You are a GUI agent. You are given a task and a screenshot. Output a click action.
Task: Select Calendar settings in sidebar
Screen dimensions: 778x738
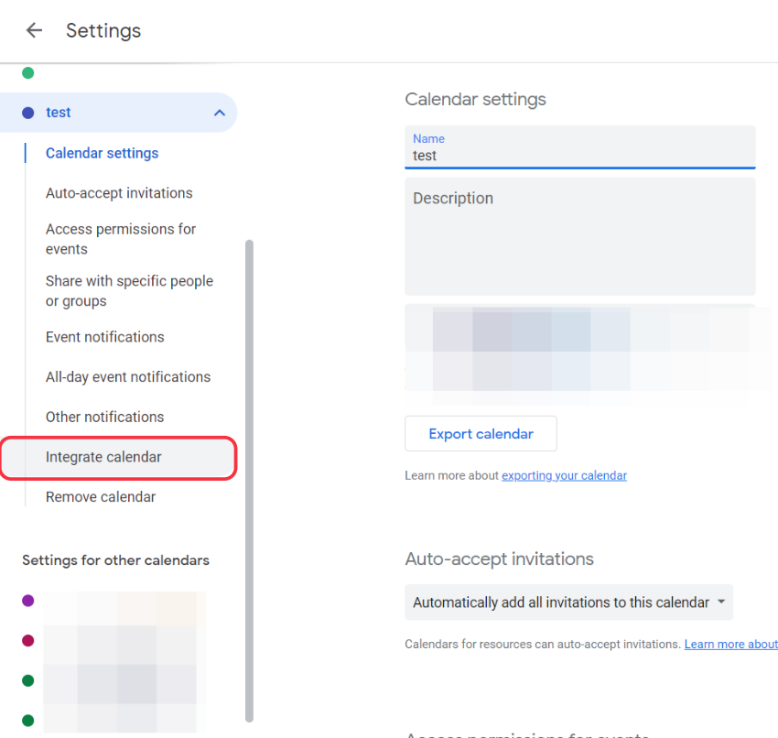102,153
